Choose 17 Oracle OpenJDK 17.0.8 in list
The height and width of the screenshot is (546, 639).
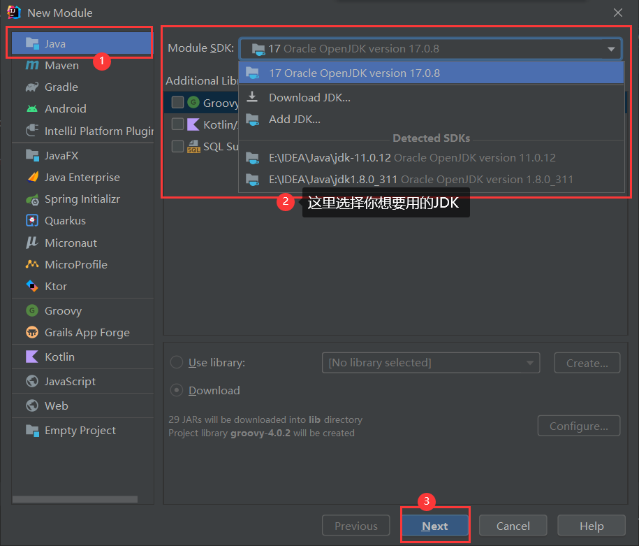coord(431,73)
